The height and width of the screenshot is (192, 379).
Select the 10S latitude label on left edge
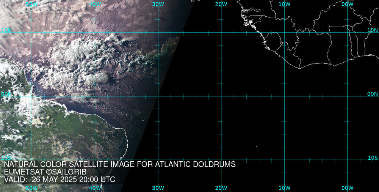click(6, 158)
